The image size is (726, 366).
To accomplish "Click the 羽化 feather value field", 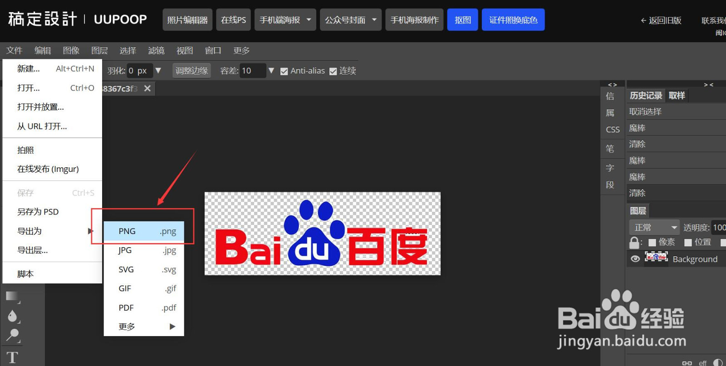I will point(140,71).
